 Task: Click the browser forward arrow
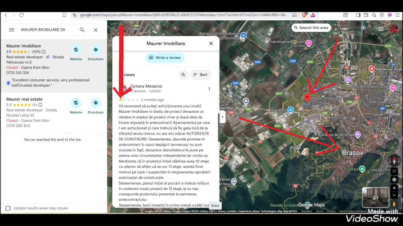pos(13,15)
